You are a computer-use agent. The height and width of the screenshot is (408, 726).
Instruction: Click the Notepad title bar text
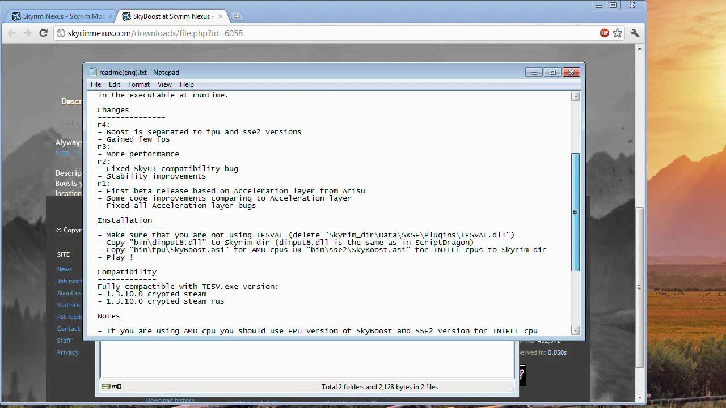(x=139, y=73)
